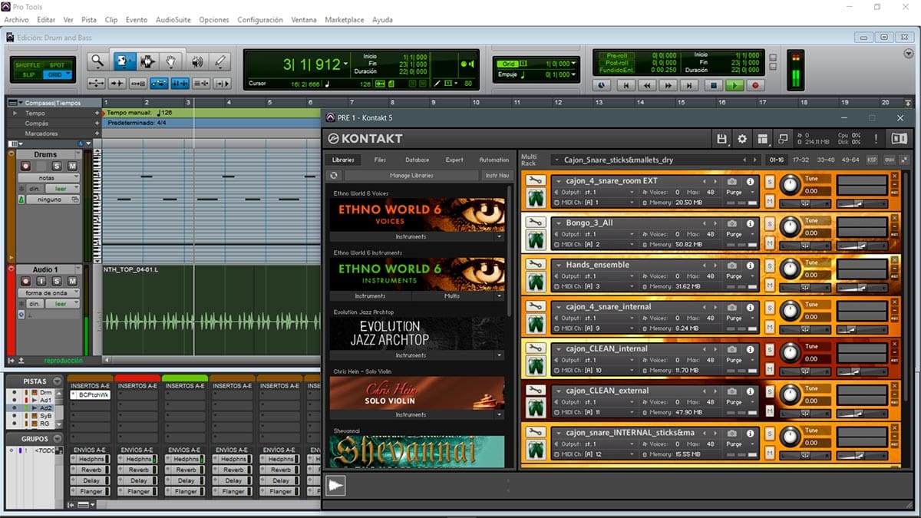921x518 pixels.
Task: Click the Multis button under Ethno World 6 Instruments
Action: [x=454, y=295]
